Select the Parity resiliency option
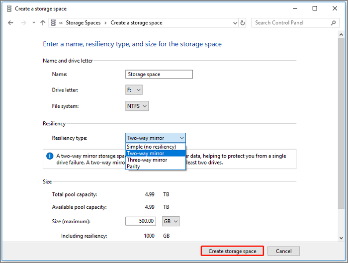 [133, 167]
